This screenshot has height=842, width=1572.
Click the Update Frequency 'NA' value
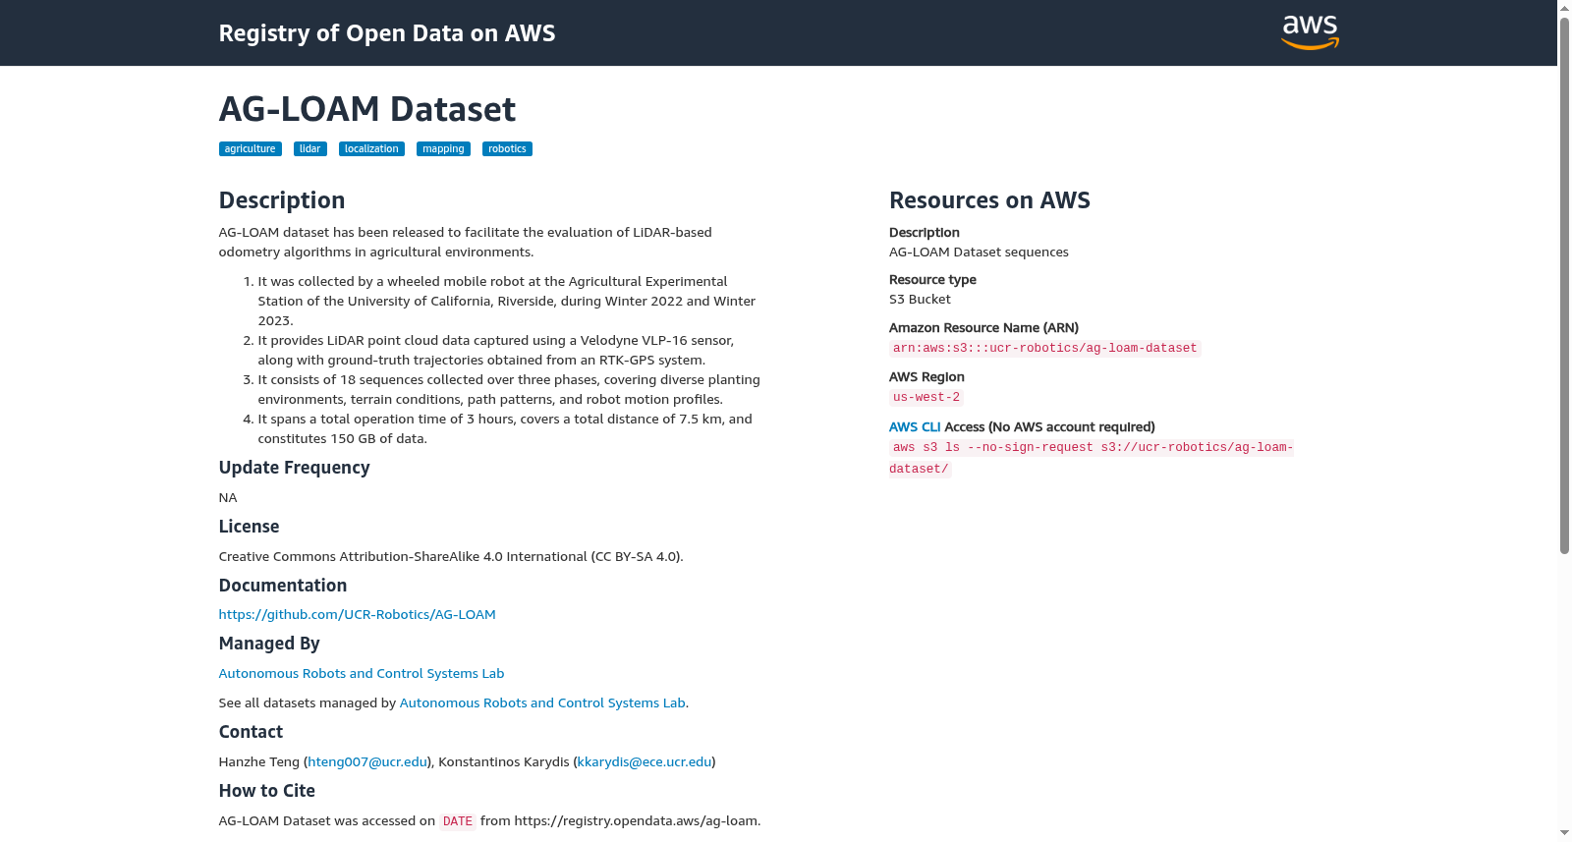[x=228, y=498]
